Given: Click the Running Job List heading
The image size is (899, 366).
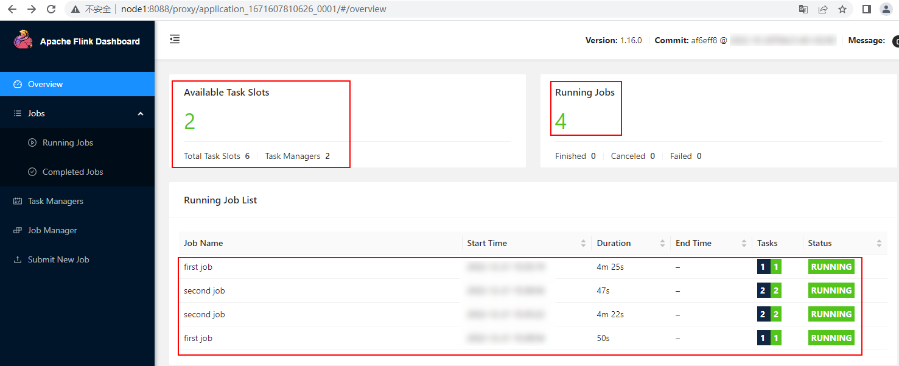Looking at the screenshot, I should coord(220,200).
